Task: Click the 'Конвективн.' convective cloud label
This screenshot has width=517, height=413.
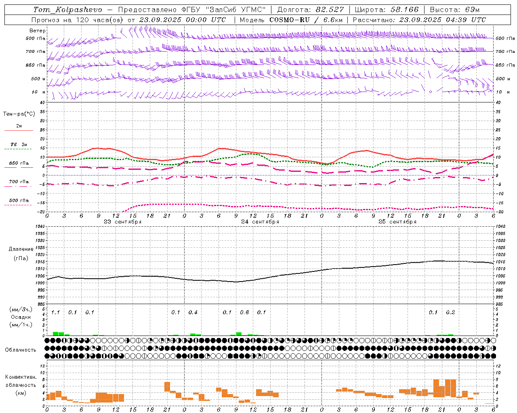Action: (x=21, y=377)
